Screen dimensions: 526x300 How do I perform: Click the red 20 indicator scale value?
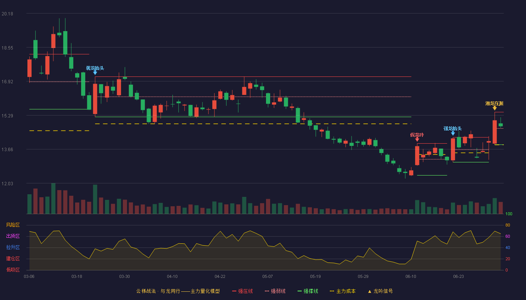508,259
